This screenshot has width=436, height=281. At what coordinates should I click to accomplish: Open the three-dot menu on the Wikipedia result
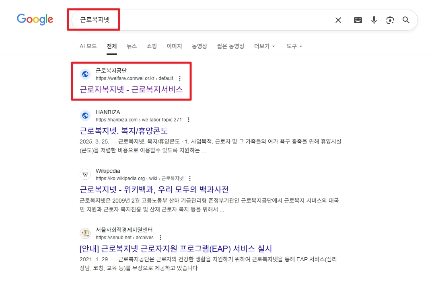coord(189,178)
